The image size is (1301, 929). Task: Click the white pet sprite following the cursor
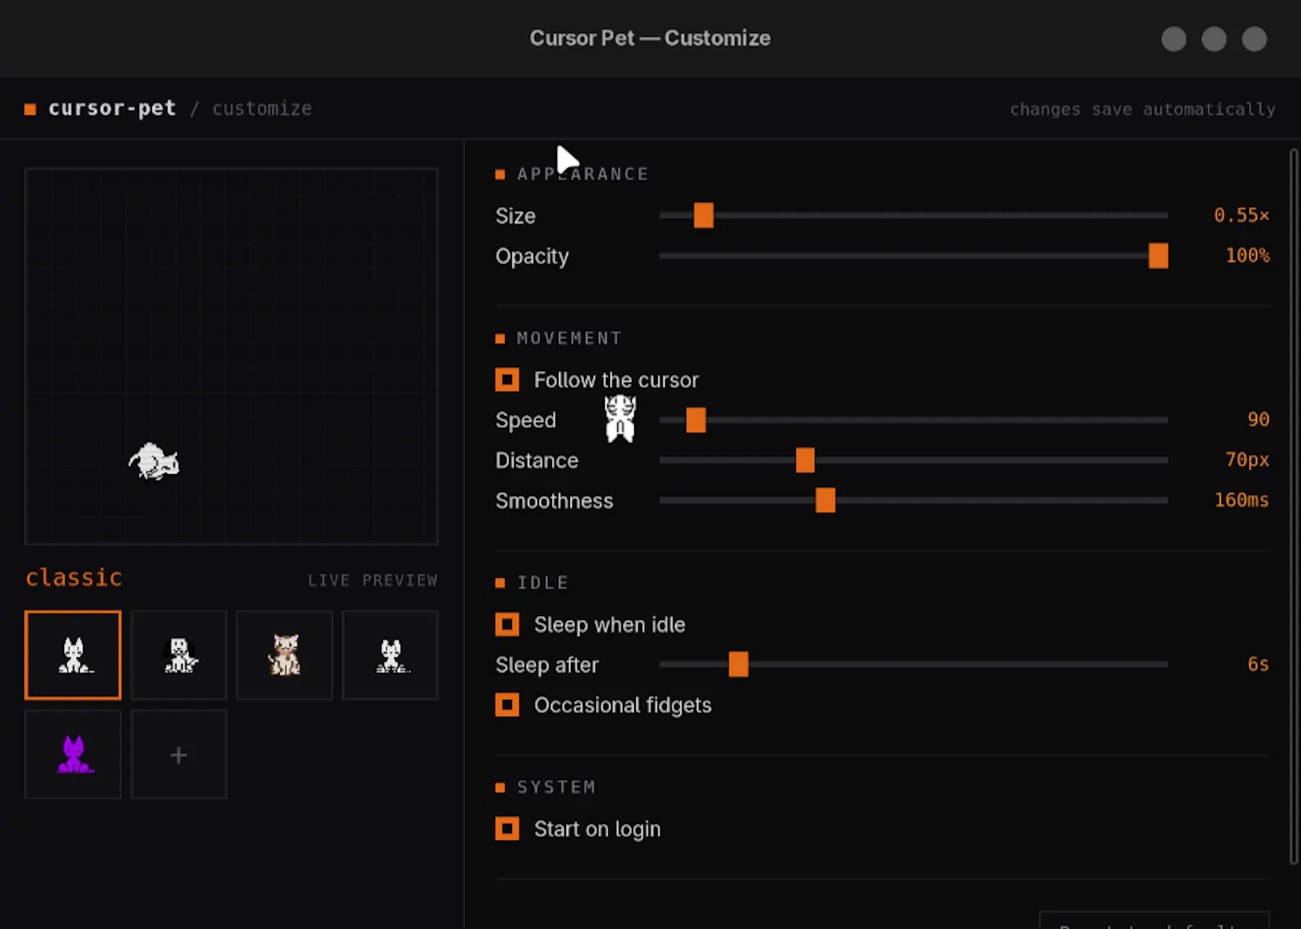(620, 419)
